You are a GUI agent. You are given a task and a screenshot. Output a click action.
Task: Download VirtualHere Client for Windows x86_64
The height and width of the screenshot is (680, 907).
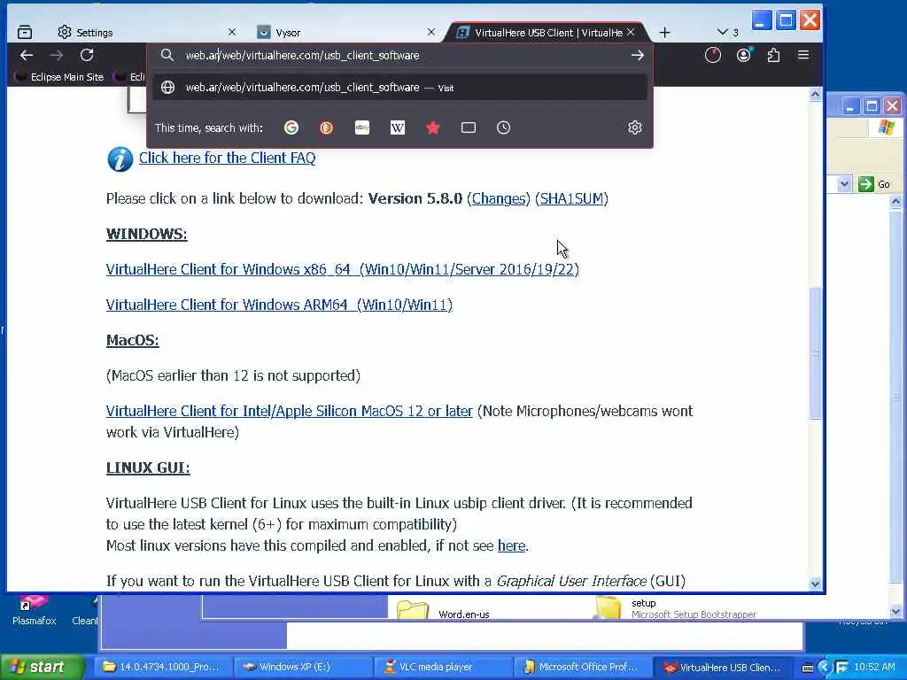coord(343,269)
